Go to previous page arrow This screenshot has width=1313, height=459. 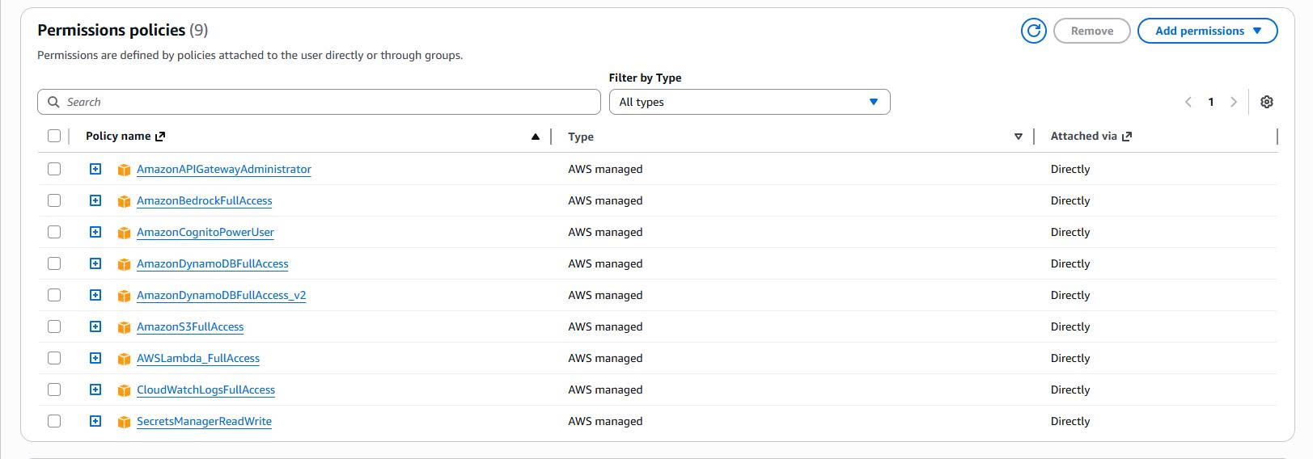[1188, 102]
